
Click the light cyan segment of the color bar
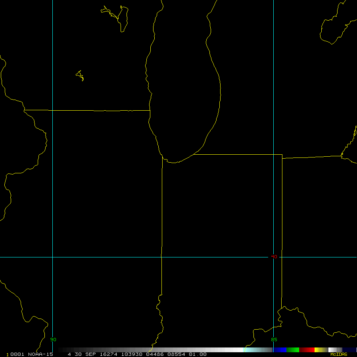[258, 350]
